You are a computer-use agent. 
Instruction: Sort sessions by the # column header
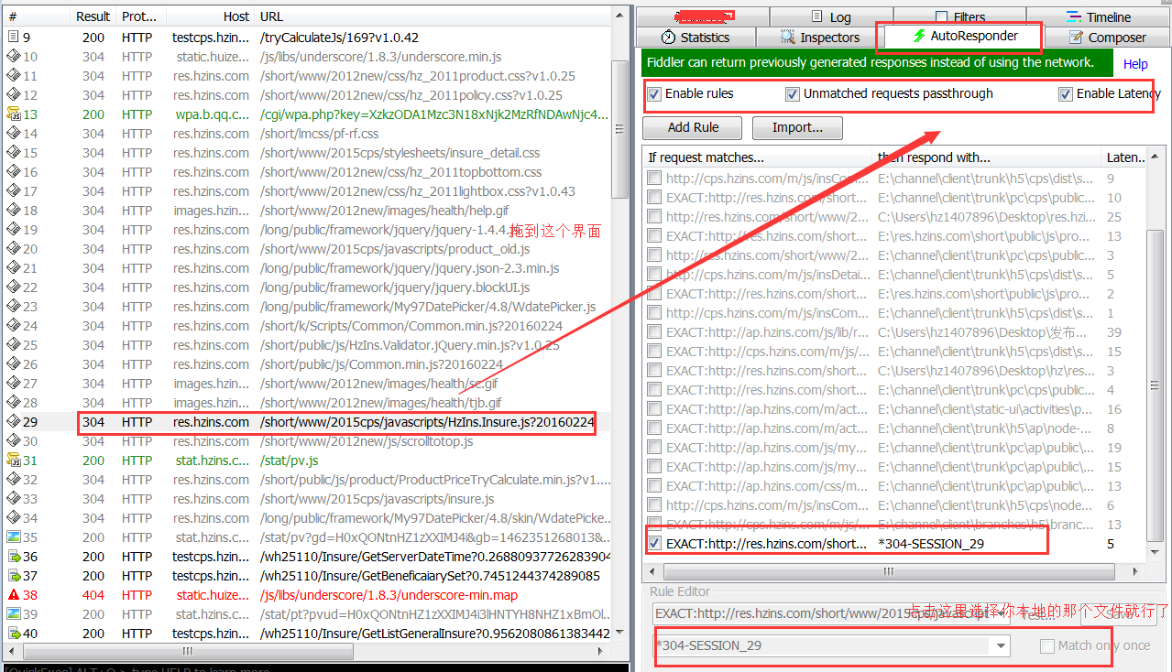37,16
